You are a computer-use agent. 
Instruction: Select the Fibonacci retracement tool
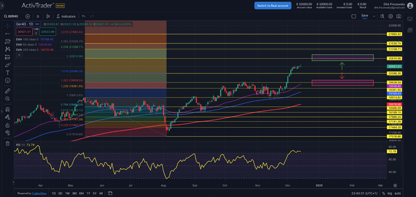(x=7, y=41)
